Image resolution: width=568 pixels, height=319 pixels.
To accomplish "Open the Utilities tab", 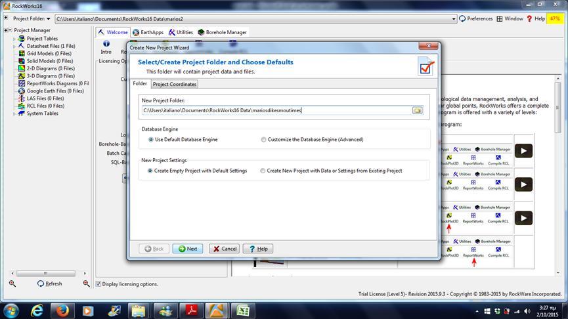I will tap(181, 32).
